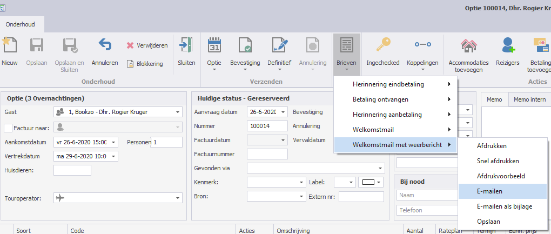This screenshot has width=551, height=234.
Task: Click the Personen input field
Action: [166, 142]
